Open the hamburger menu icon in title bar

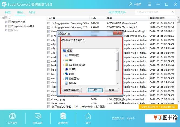[x=149, y=4]
